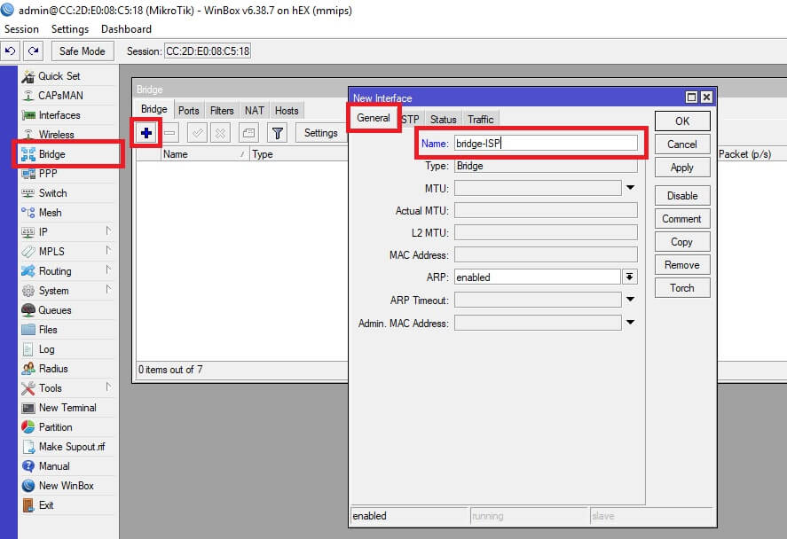This screenshot has height=539, width=787.
Task: Add a new bridge with plus icon
Action: point(146,133)
